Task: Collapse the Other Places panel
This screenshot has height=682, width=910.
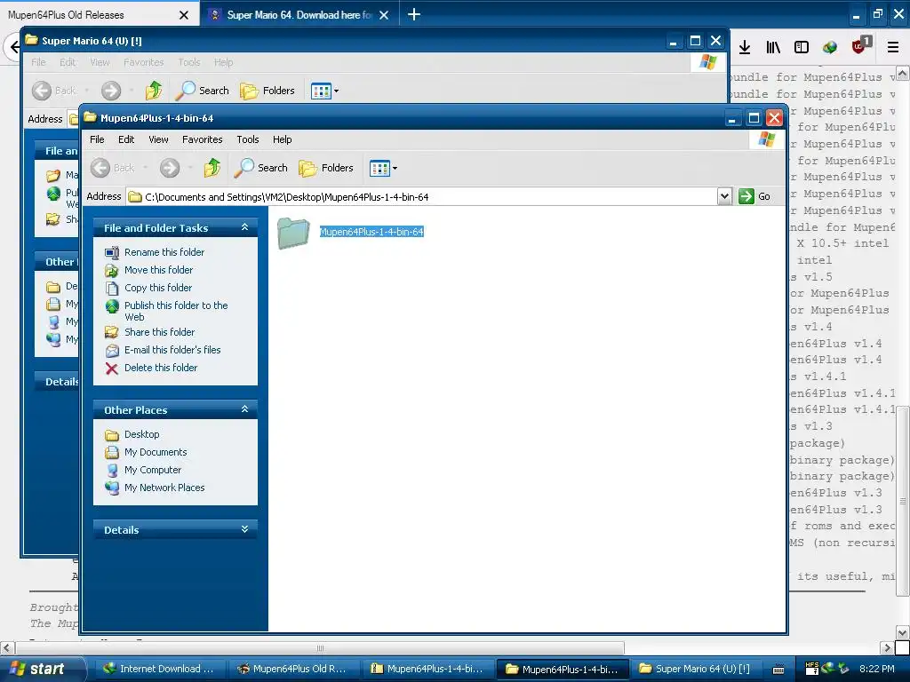Action: click(x=245, y=409)
